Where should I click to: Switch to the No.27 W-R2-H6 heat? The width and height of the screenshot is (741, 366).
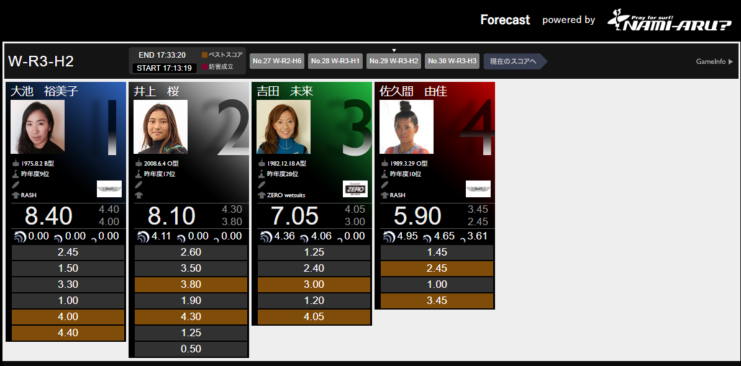[x=276, y=61]
